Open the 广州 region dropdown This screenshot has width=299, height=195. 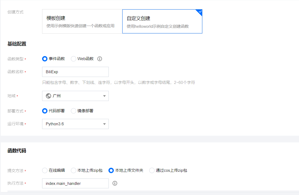tap(75, 96)
